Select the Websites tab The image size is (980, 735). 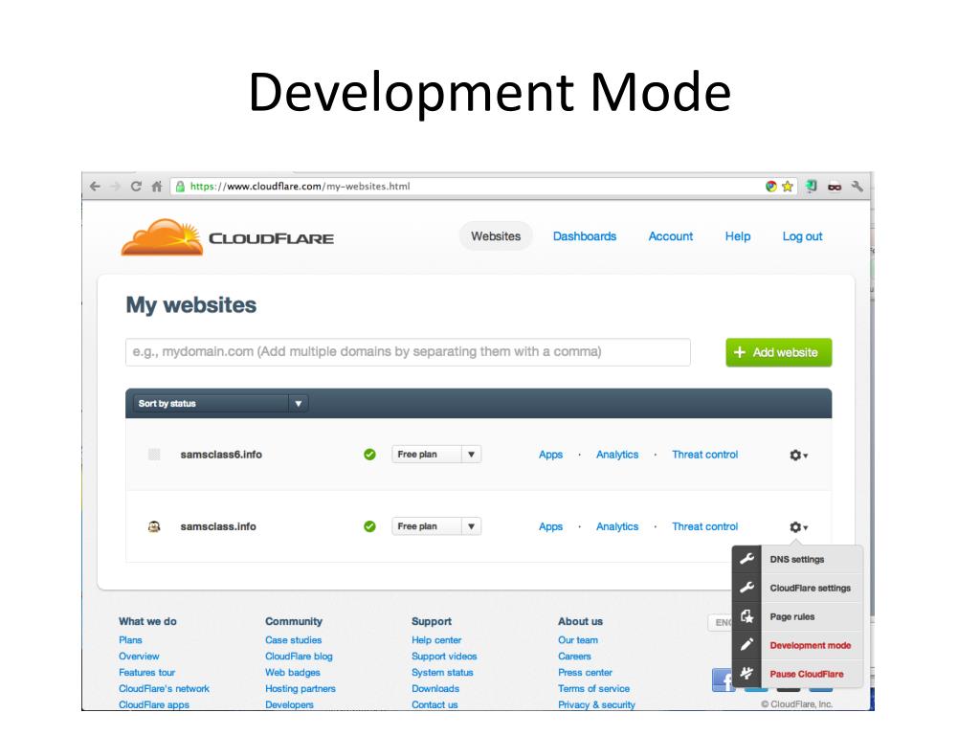click(496, 236)
